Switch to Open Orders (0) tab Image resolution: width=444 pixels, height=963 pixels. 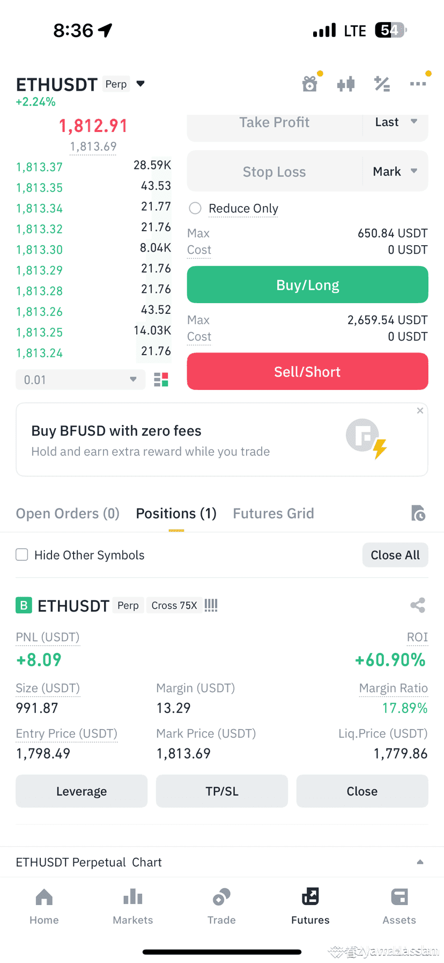(68, 513)
